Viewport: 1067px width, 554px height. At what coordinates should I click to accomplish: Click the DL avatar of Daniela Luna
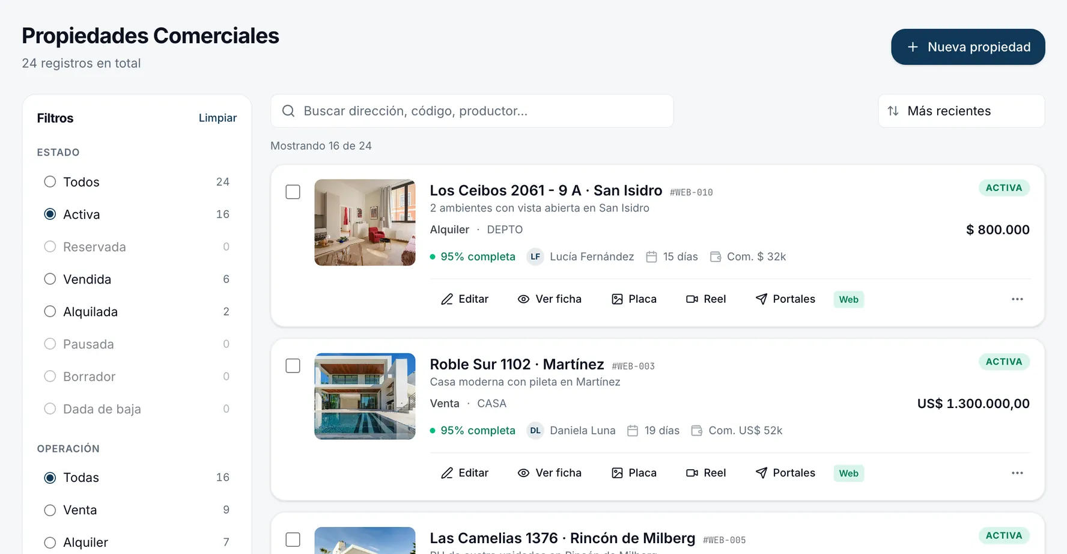535,431
